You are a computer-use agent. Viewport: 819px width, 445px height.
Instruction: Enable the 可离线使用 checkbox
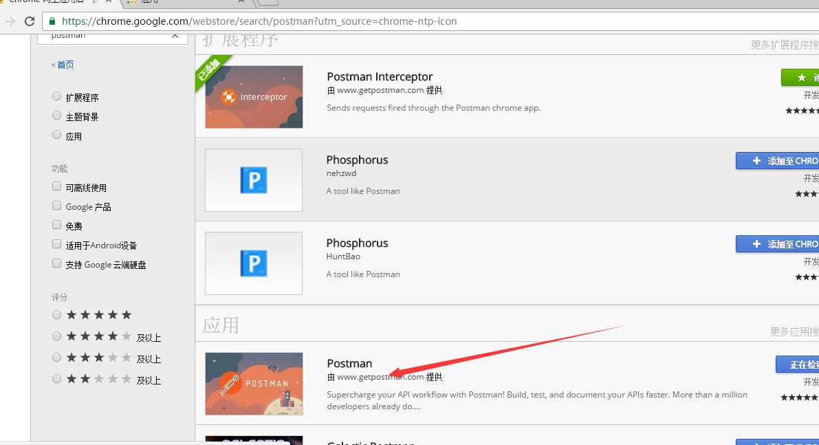[x=56, y=186]
